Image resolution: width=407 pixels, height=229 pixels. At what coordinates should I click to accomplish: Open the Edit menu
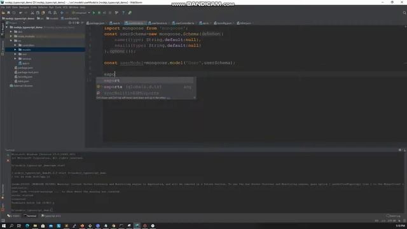tap(8, 7)
